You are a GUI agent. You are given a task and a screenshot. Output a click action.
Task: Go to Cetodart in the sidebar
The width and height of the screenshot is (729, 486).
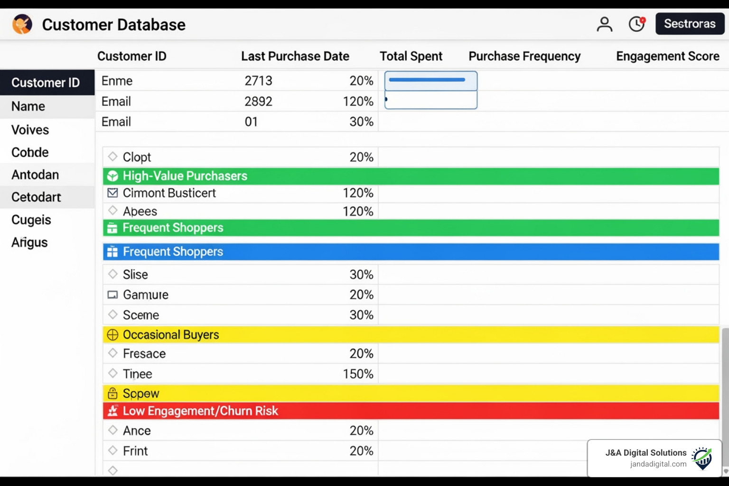pos(47,197)
